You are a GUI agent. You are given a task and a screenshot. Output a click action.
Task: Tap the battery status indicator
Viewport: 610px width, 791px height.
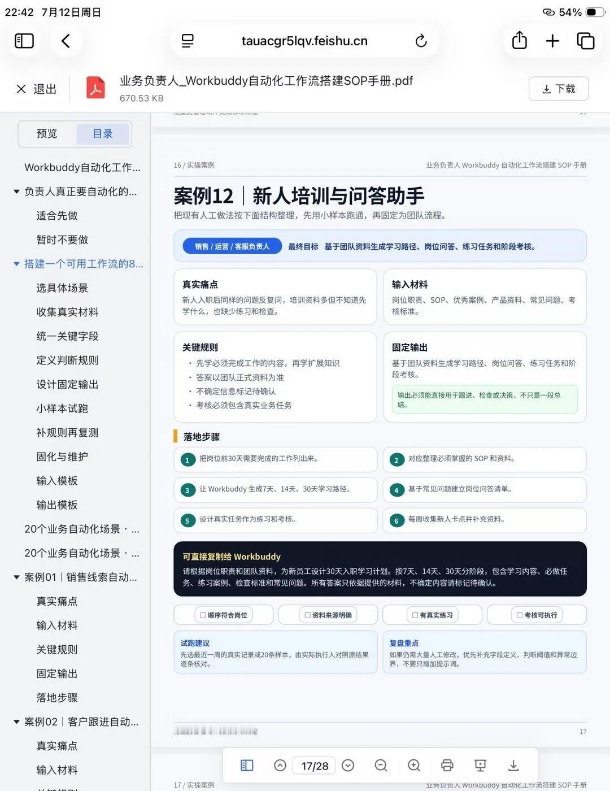[x=594, y=12]
